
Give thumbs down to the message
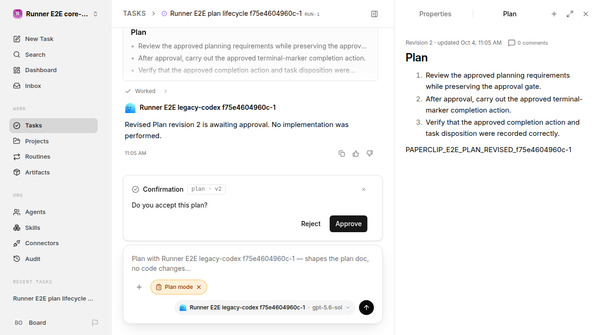point(370,154)
